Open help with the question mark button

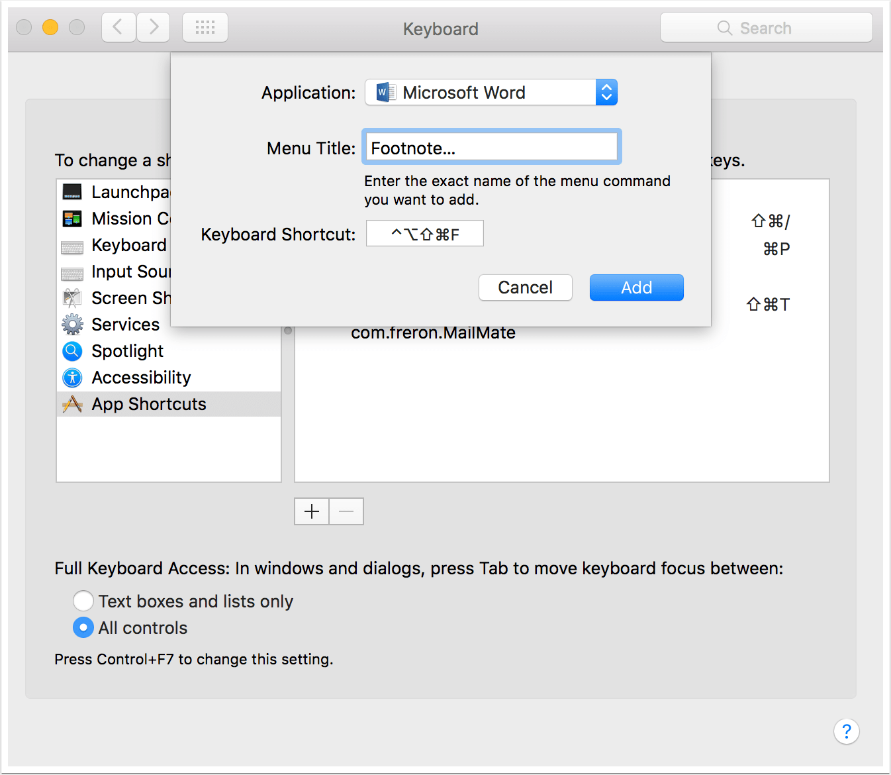click(847, 732)
